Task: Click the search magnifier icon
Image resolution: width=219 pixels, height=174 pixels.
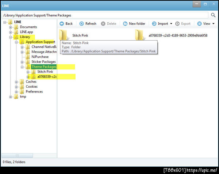Action: point(213,15)
